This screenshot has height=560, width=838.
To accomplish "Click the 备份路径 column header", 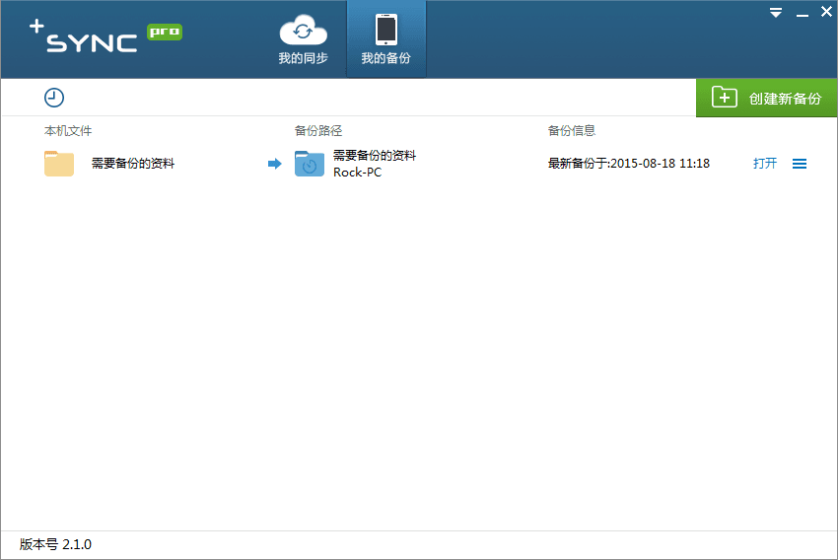I will (318, 130).
